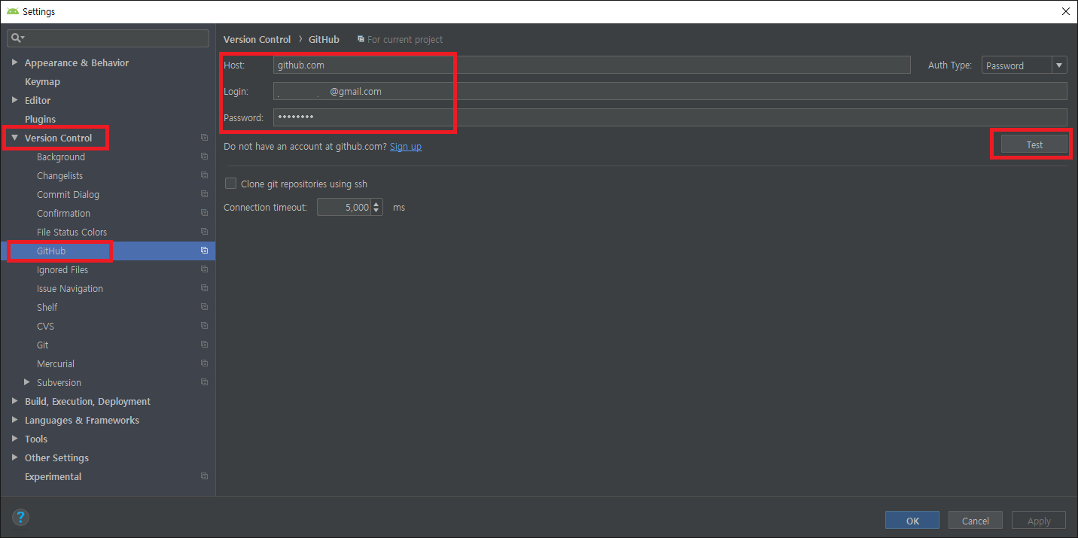Click the Connection timeout value field
1078x538 pixels.
pos(344,207)
